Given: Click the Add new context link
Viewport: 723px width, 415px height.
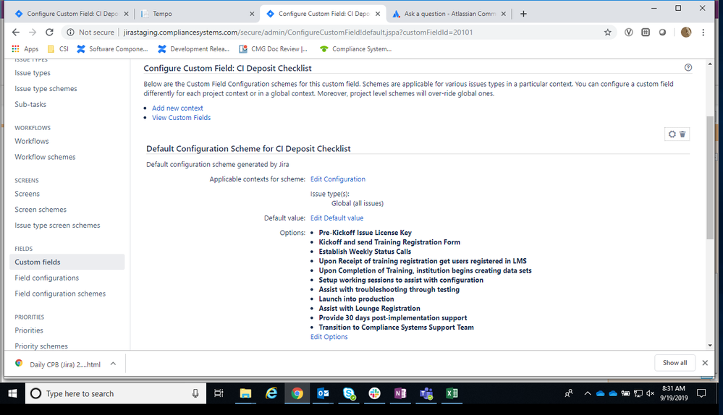Looking at the screenshot, I should tap(177, 108).
